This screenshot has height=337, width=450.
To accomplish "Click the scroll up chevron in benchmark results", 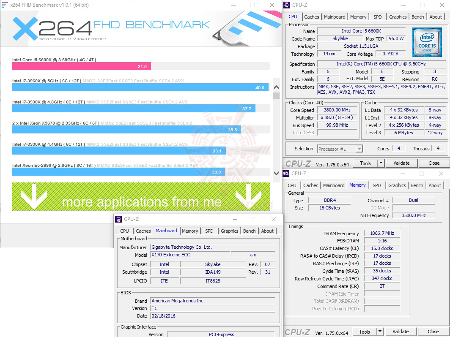I will 276,87.
